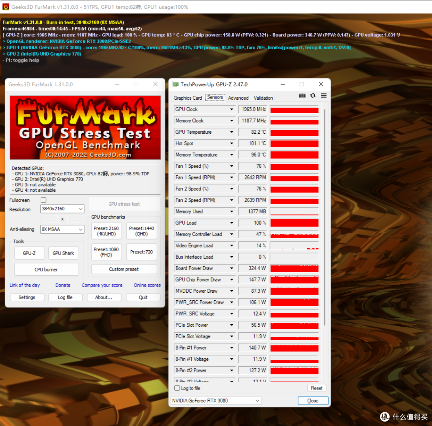This screenshot has width=432, height=426.
Task: Click the GPU Clock red history graph
Action: 294,109
